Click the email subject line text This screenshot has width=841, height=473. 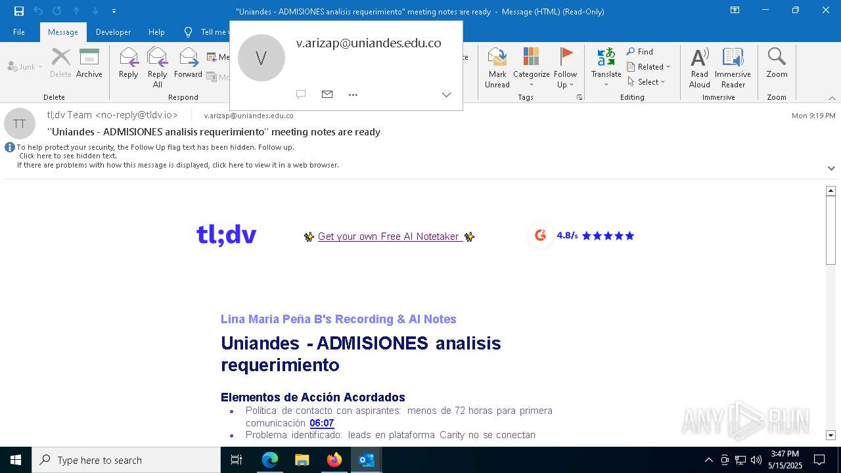click(214, 131)
